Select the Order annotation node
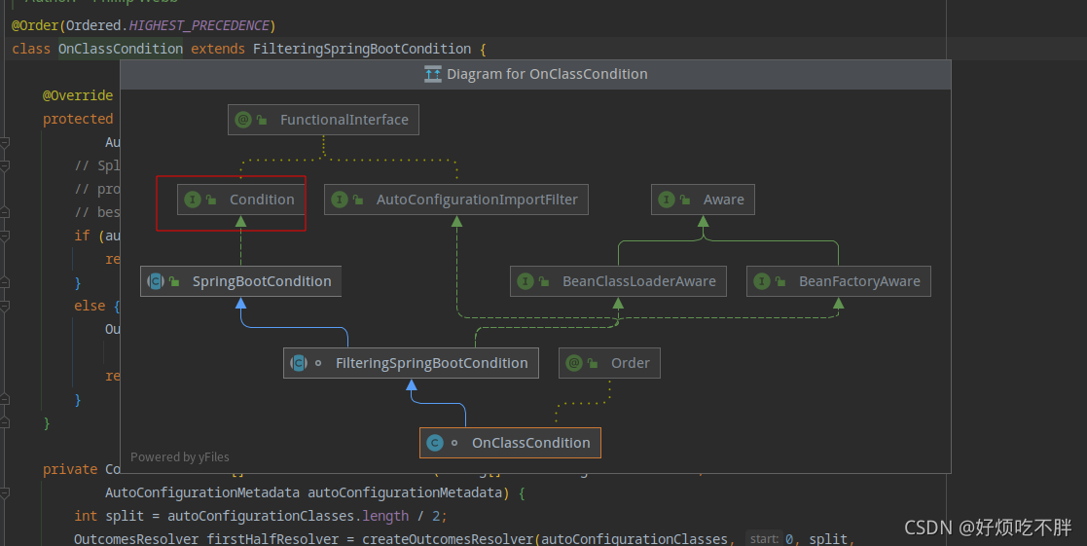This screenshot has width=1087, height=546. point(609,363)
